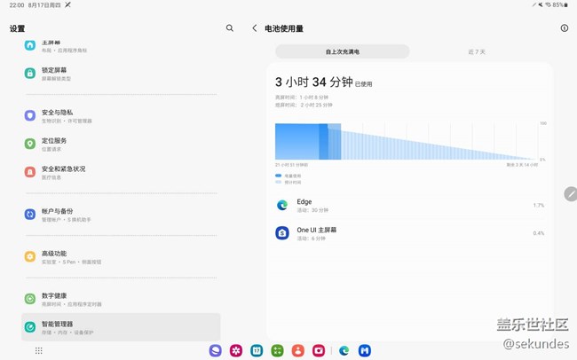This screenshot has width=577, height=360.
Task: Open 安全与隐私 settings
Action: pyautogui.click(x=120, y=116)
